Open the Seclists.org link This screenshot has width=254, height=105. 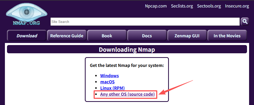(x=182, y=6)
